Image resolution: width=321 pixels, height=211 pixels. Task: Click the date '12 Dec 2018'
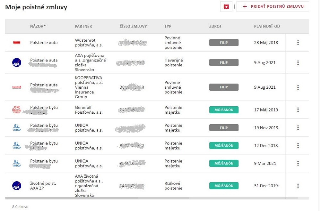[266, 145]
